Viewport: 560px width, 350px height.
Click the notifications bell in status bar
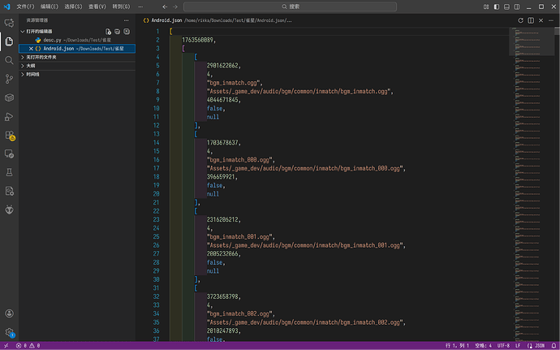pyautogui.click(x=552, y=345)
